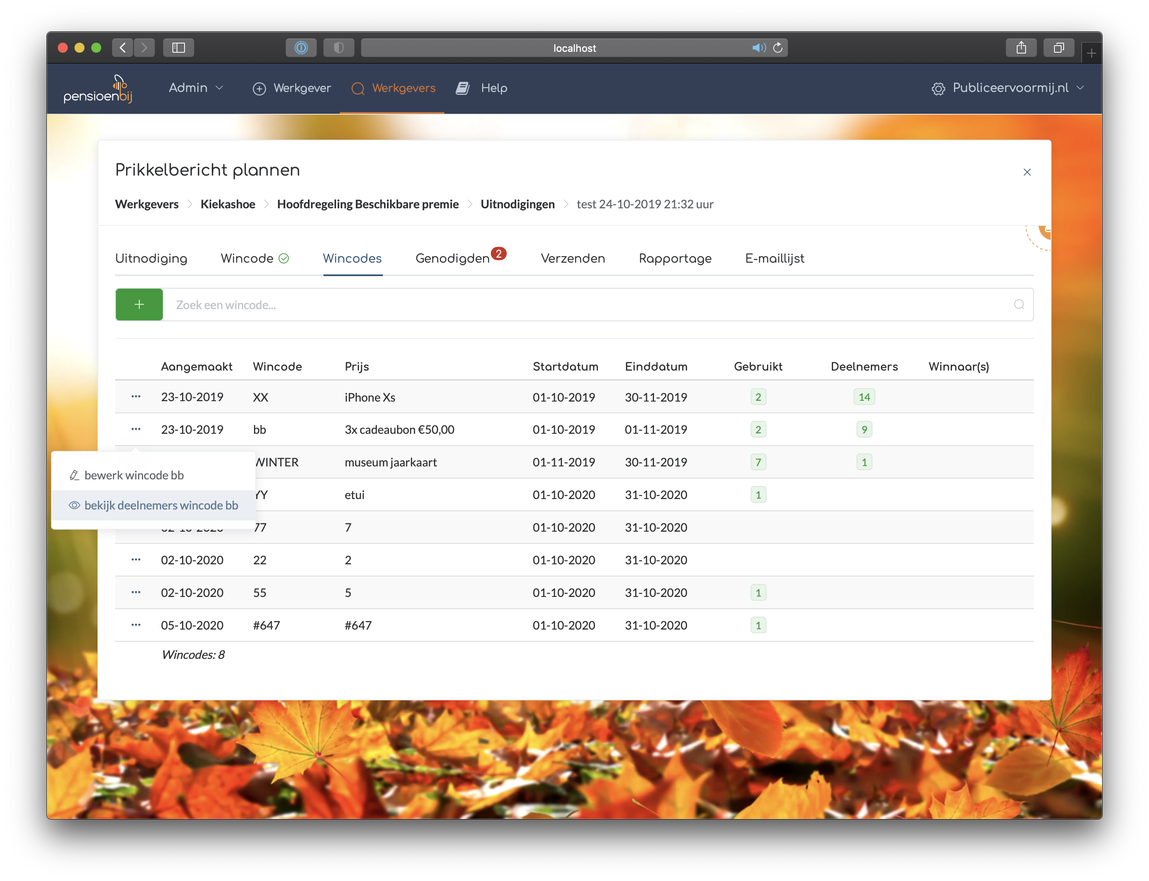Screen dimensions: 1149x881
Task: Switch to the Genodigden tab
Action: [x=452, y=259]
